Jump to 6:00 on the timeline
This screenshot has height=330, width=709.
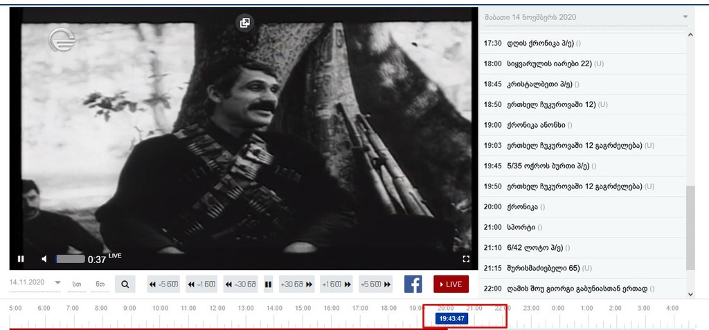44,308
